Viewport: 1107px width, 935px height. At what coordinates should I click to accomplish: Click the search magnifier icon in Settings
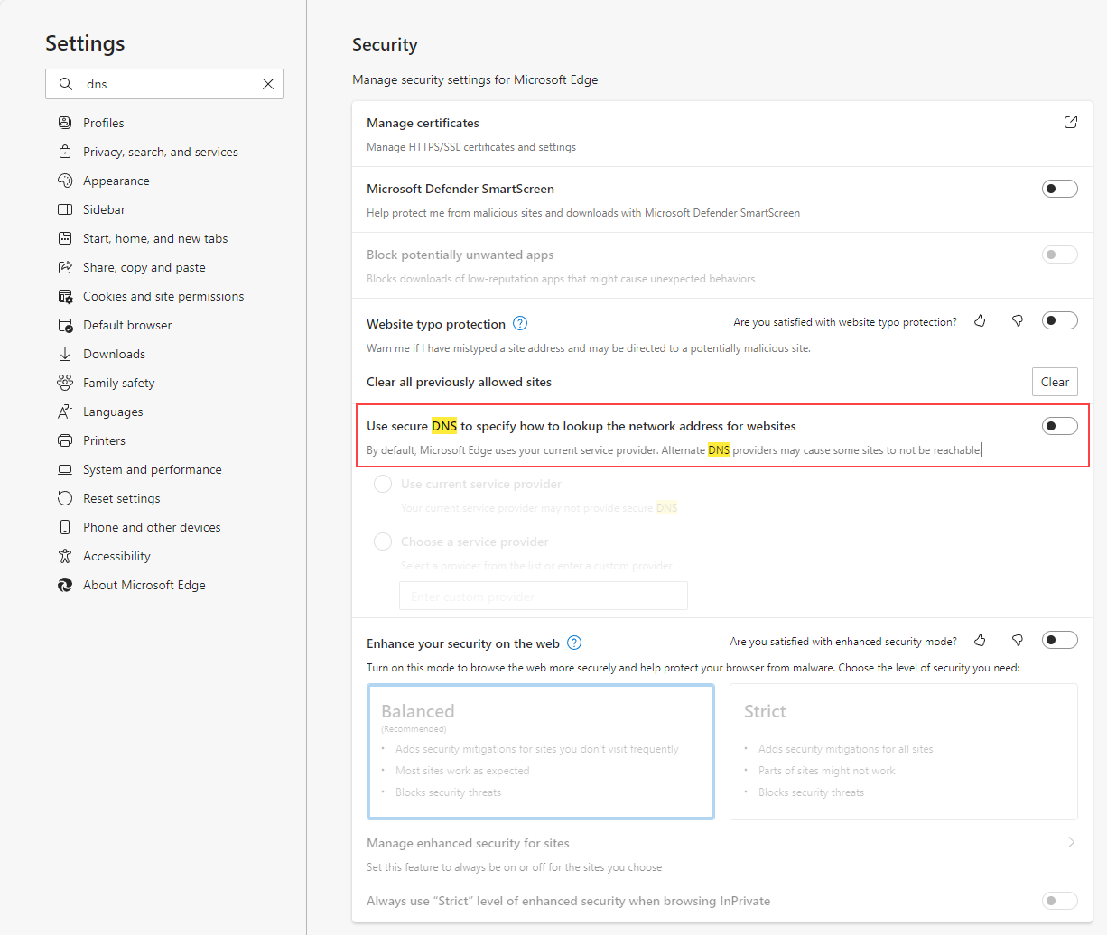66,84
